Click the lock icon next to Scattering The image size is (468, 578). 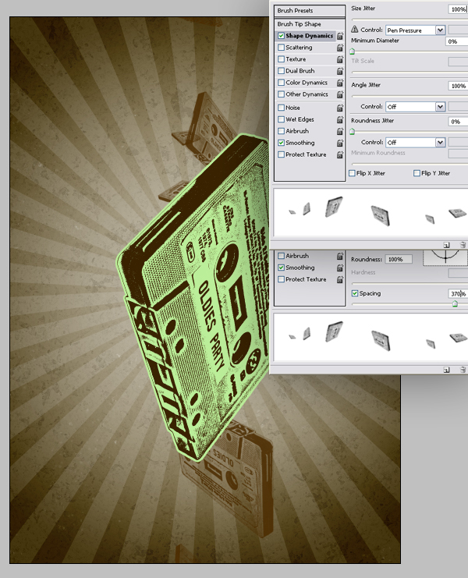[340, 48]
